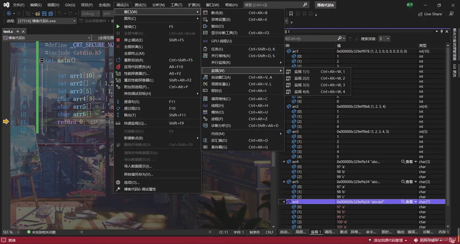Open the 搜索深度 search depth dropdown
The height and width of the screenshot is (244, 460).
pyautogui.click(x=384, y=39)
